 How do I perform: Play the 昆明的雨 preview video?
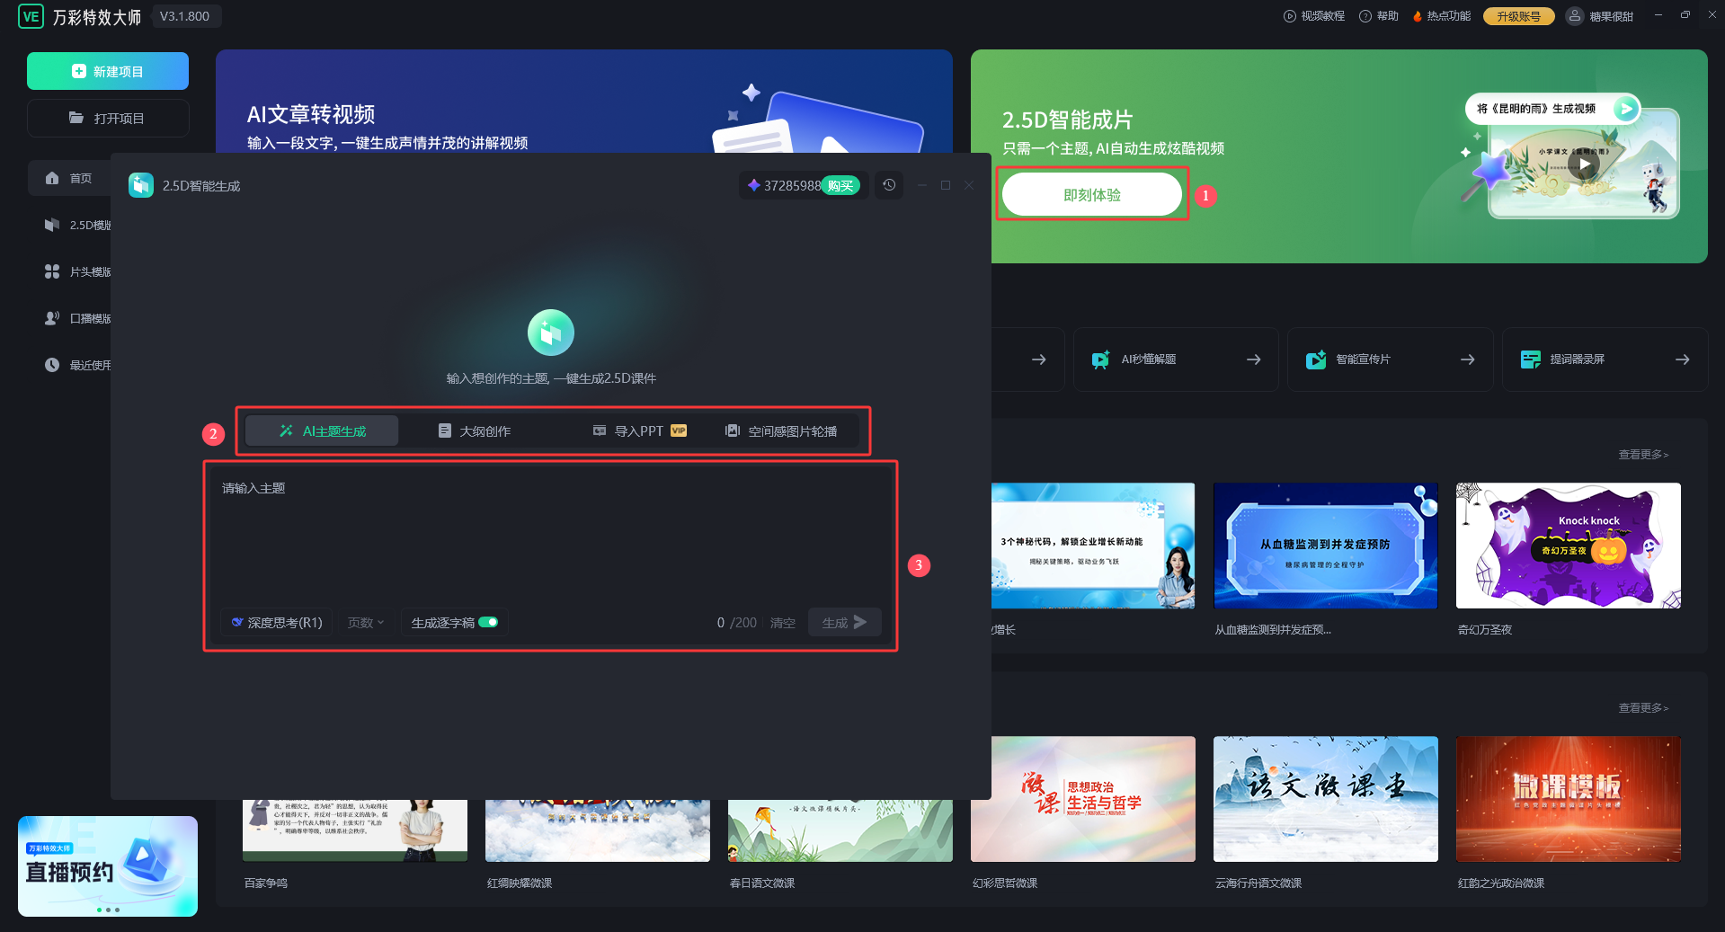1584,164
